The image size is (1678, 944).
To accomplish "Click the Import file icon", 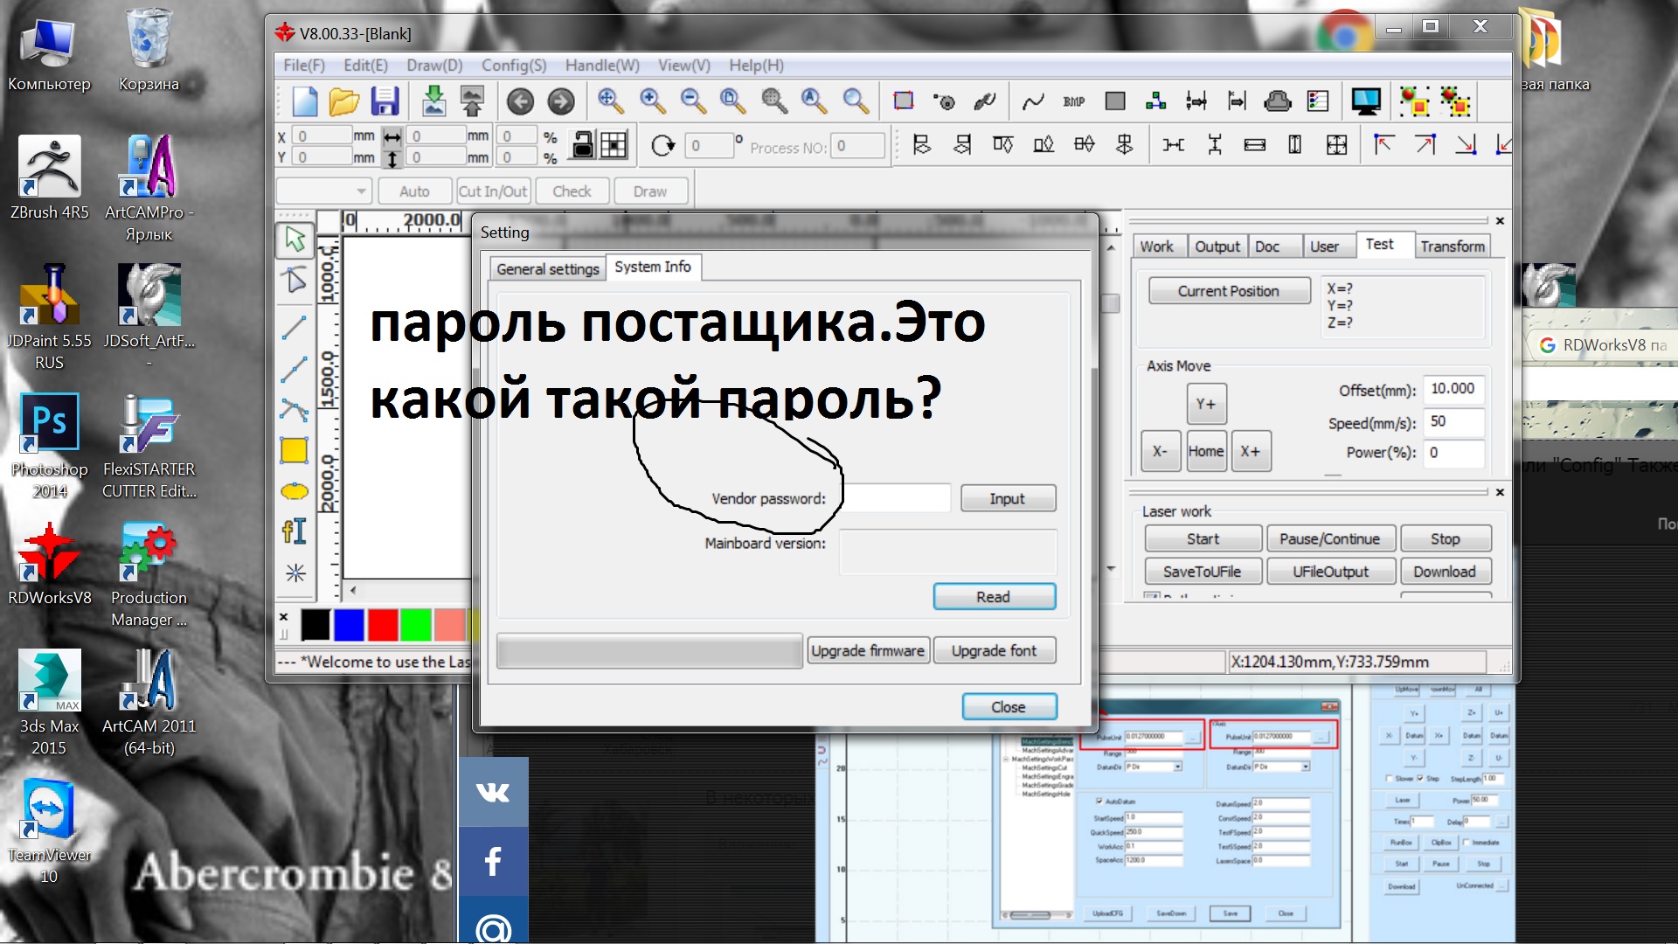I will click(433, 101).
